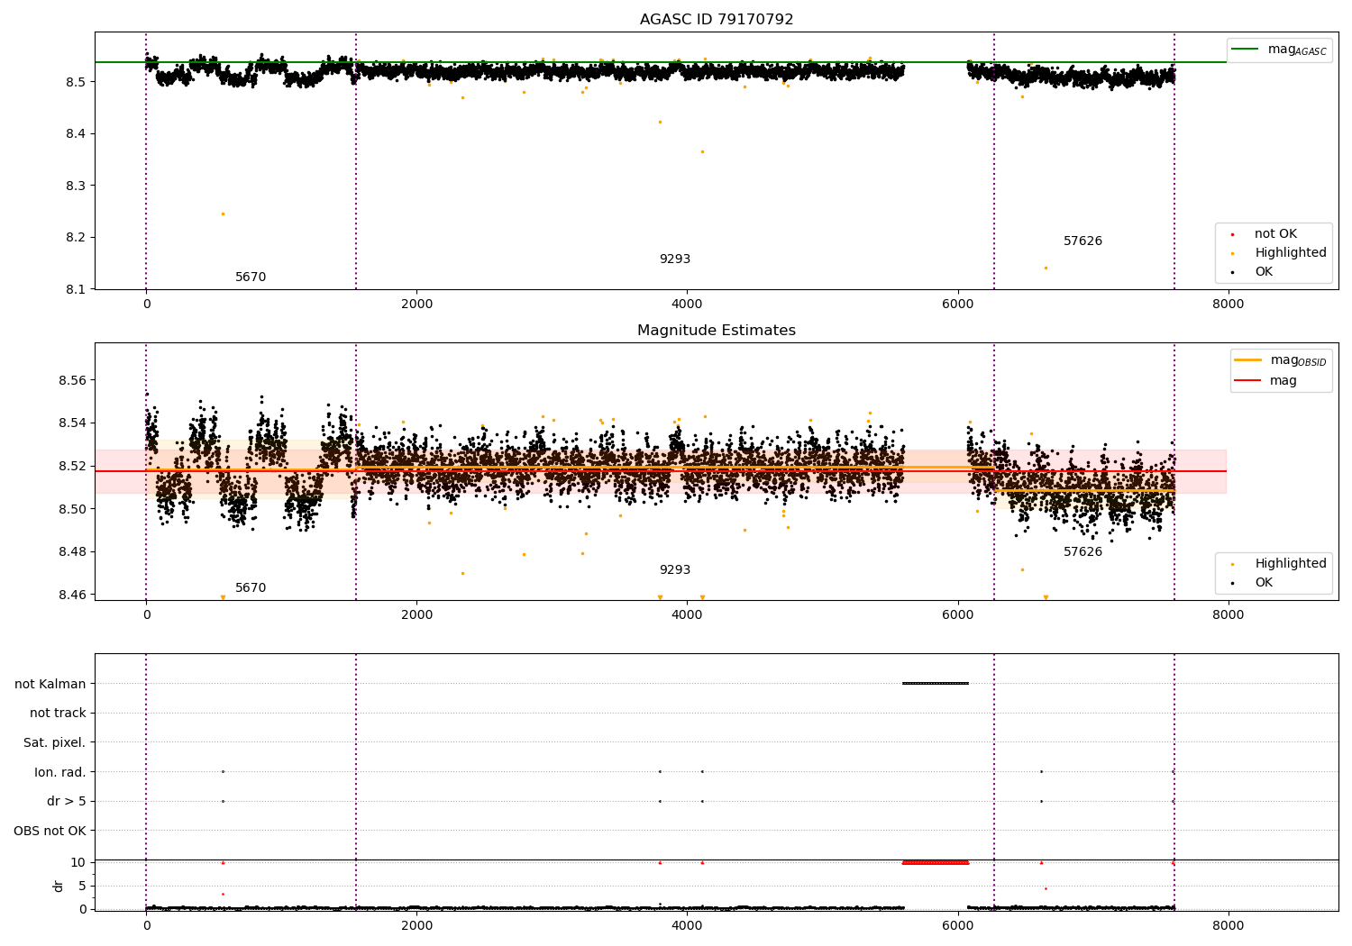Screen dimensions: 1352x946
Task: Click the 'dr' y-axis label
Action: coord(59,886)
